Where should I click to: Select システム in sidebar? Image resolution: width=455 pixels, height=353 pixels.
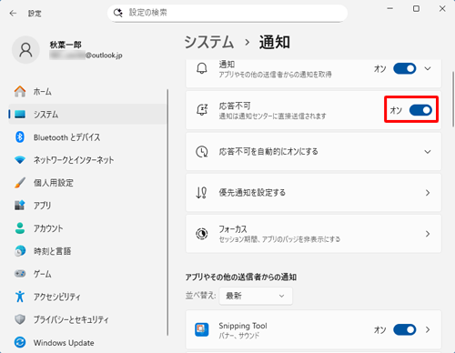87,115
